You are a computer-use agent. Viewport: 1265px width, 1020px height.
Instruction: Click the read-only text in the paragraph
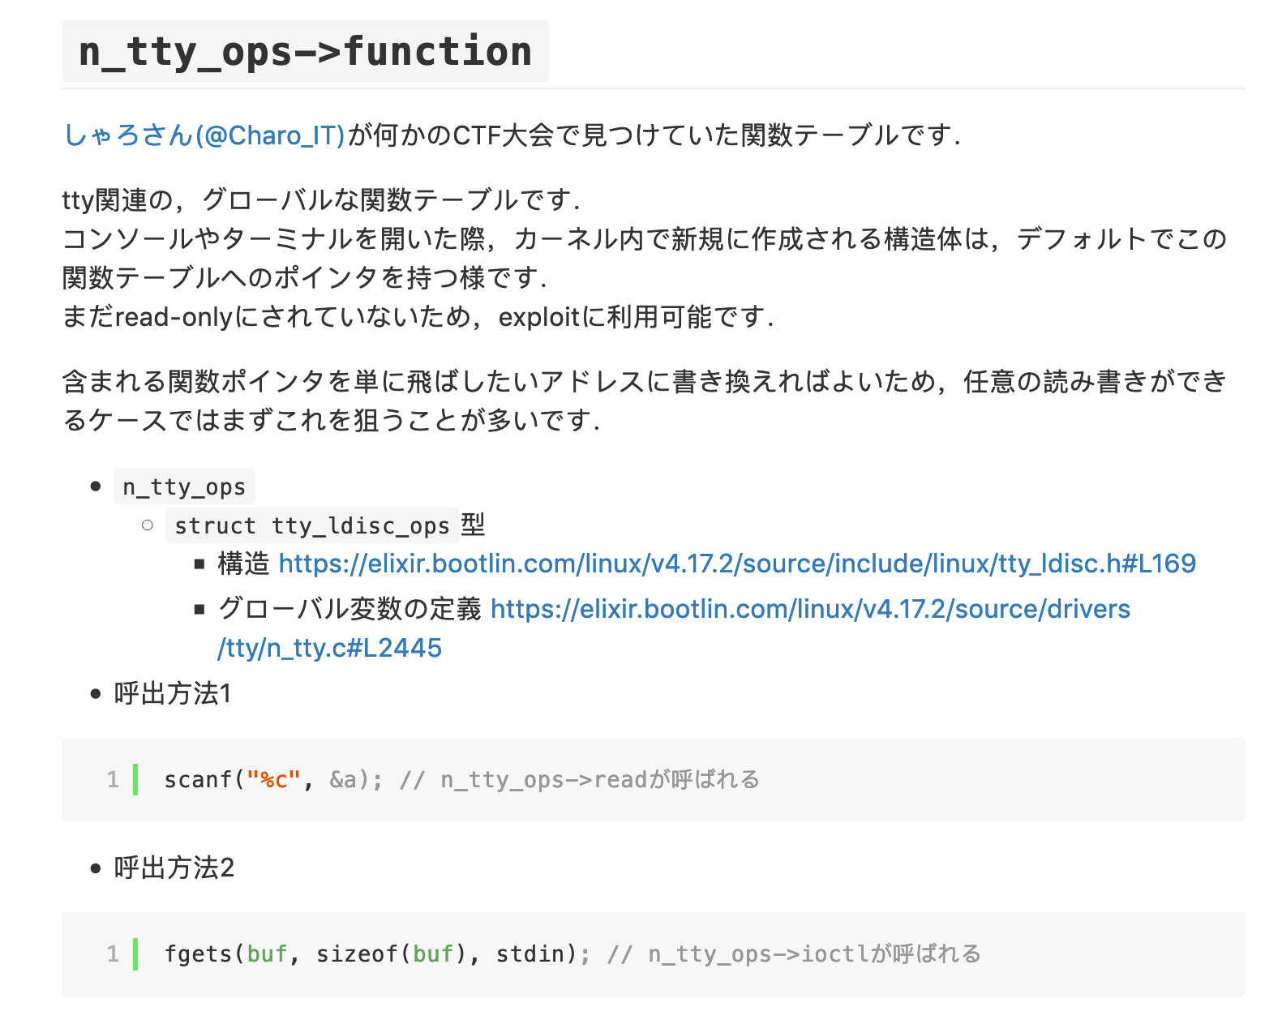tap(174, 317)
